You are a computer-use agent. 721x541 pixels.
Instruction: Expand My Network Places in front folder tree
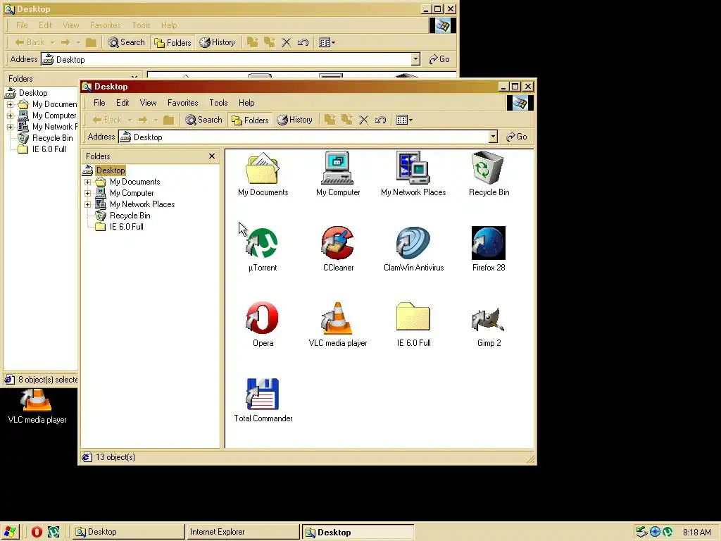tap(88, 204)
